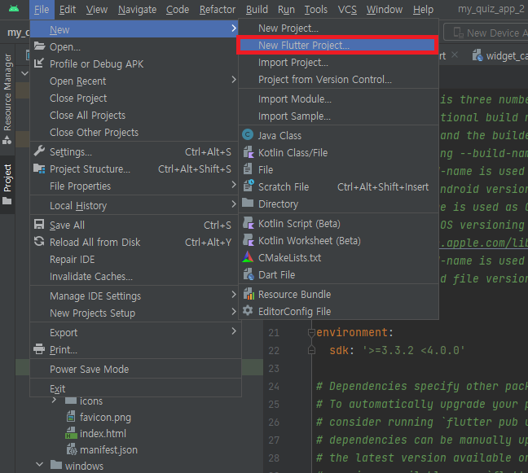This screenshot has width=528, height=473.
Task: Choose Project from Version Control...
Action: tap(338, 80)
